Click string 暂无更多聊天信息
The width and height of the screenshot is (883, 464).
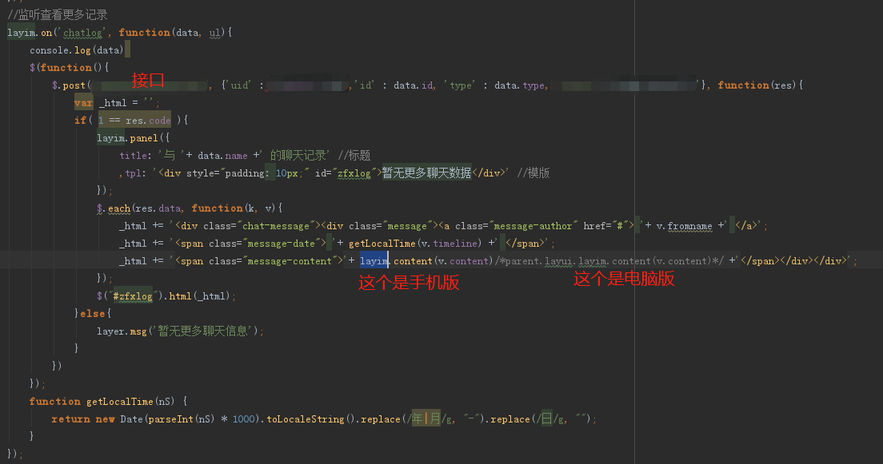tap(202, 331)
